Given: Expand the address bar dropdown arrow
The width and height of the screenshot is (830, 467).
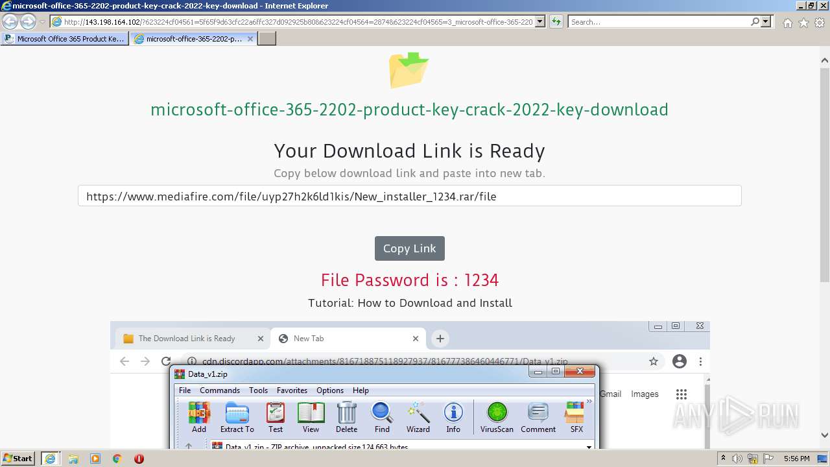Looking at the screenshot, I should coord(540,22).
